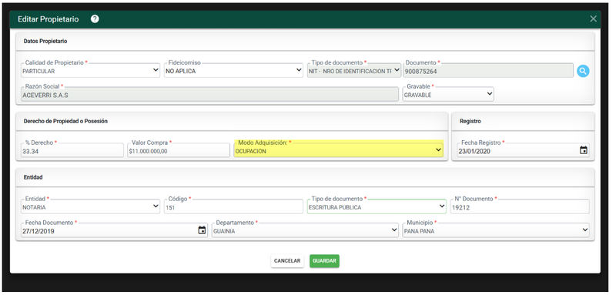Open the Gravable dropdown
Image resolution: width=616 pixels, height=295 pixels.
click(448, 94)
